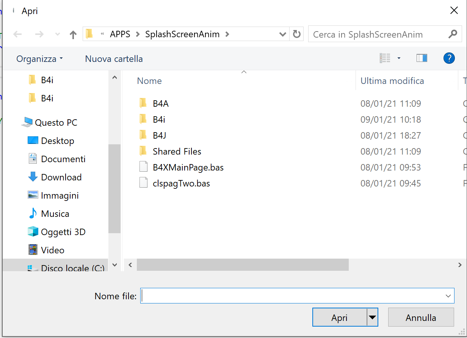Sort by Ultima modifica column header
Image resolution: width=467 pixels, height=338 pixels.
[392, 81]
